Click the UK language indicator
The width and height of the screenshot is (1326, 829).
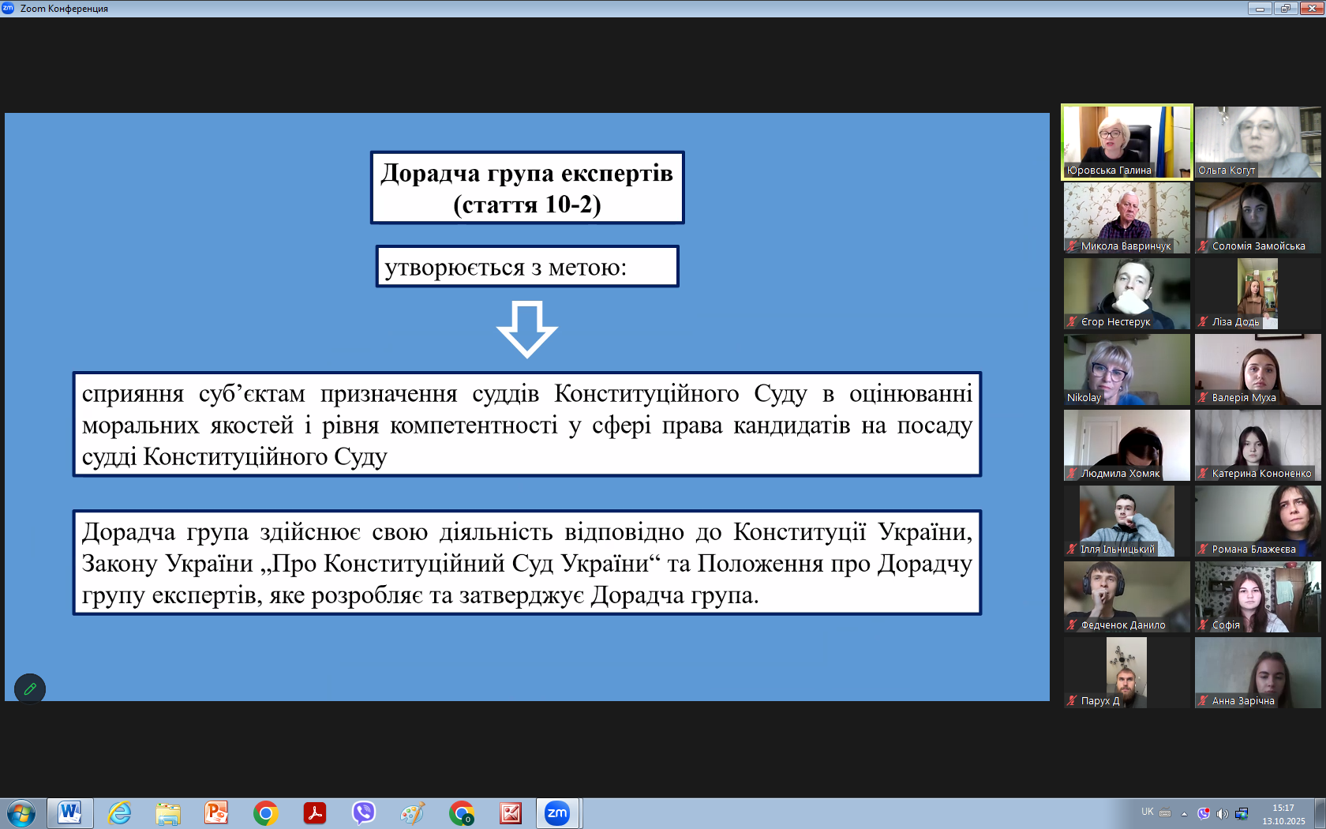(1147, 812)
